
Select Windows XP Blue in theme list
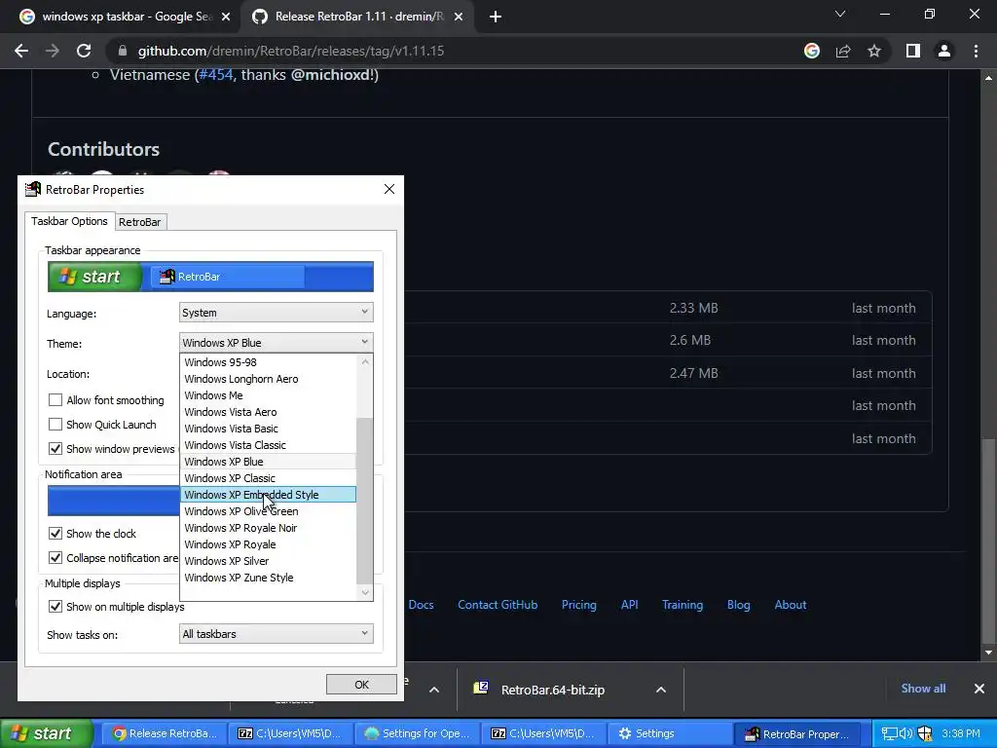point(269,461)
